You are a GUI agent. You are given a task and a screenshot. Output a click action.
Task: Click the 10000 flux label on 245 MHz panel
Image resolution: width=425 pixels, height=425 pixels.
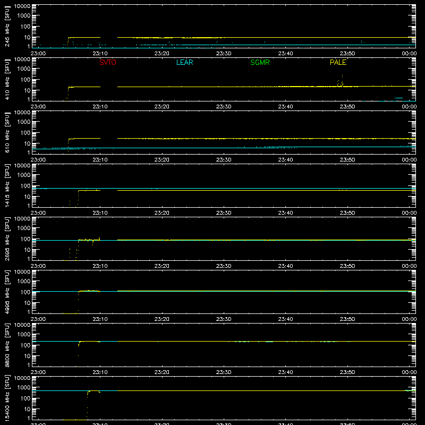pos(22,6)
